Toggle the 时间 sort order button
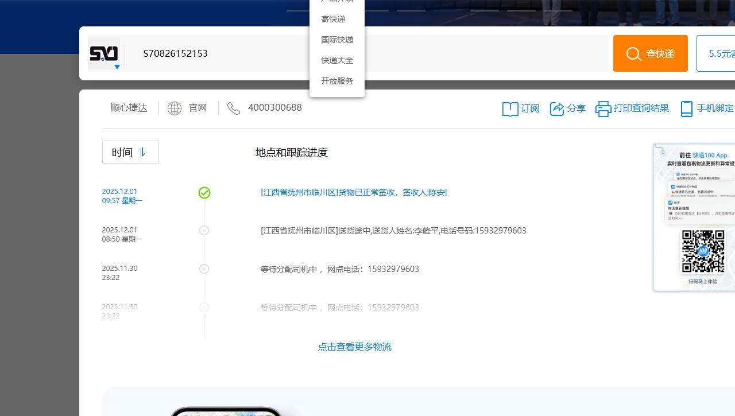 pyautogui.click(x=130, y=152)
